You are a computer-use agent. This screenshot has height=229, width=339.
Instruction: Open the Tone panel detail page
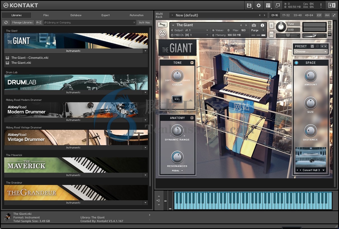coord(192,63)
